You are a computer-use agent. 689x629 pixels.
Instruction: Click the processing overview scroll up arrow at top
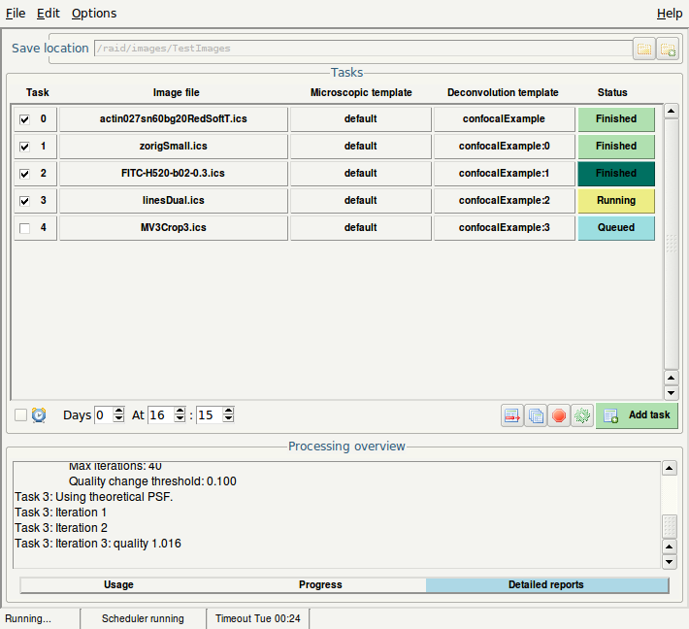point(670,468)
